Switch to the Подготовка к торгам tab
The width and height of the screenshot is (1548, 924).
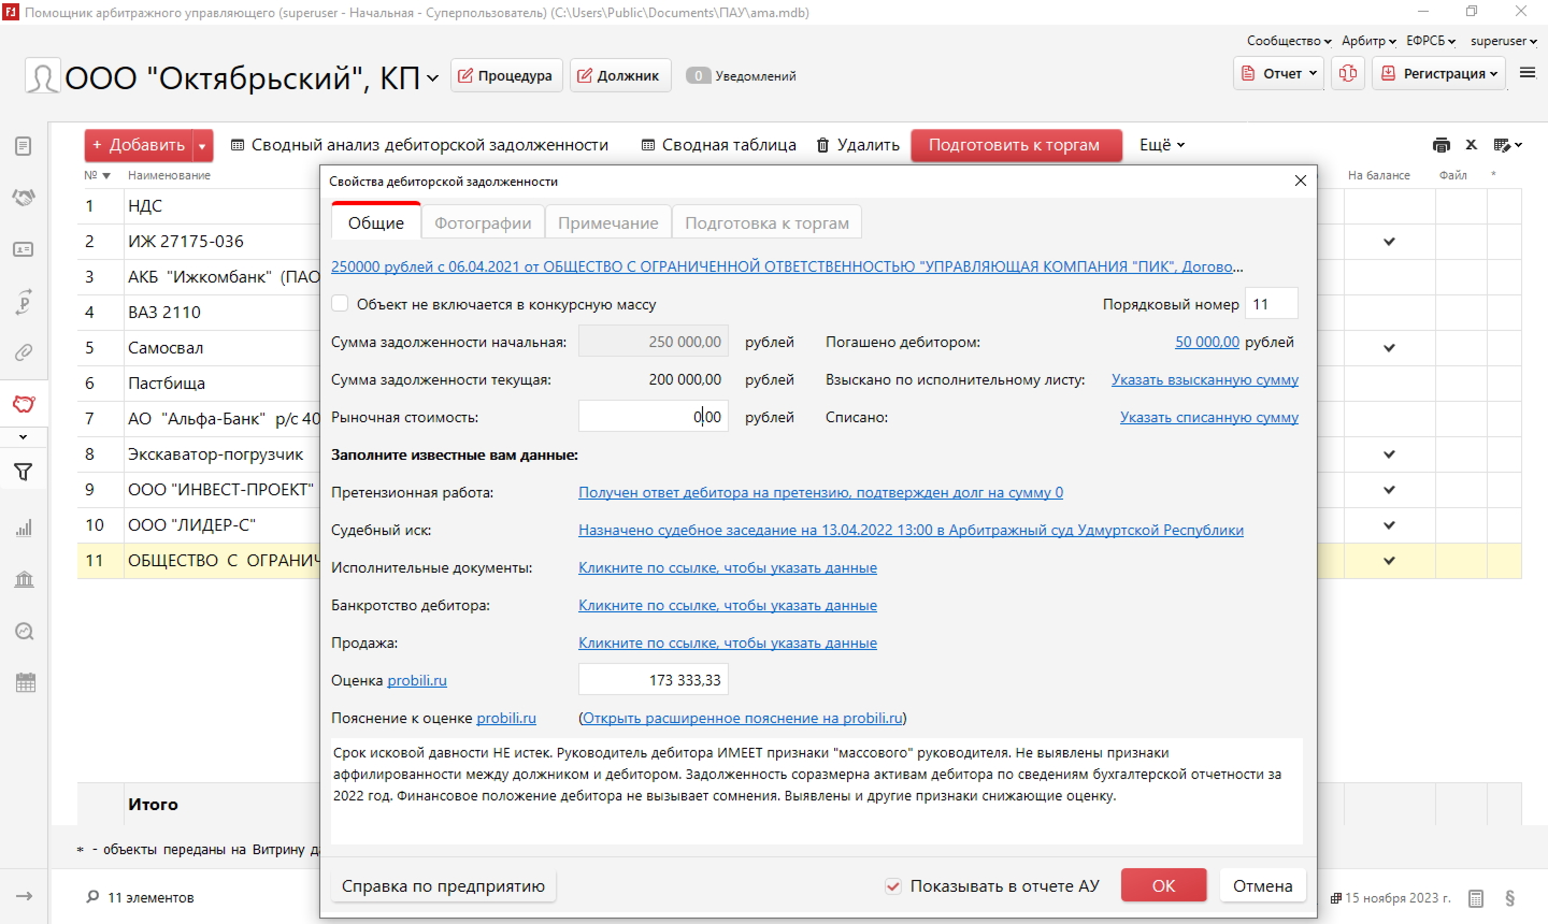tap(767, 222)
